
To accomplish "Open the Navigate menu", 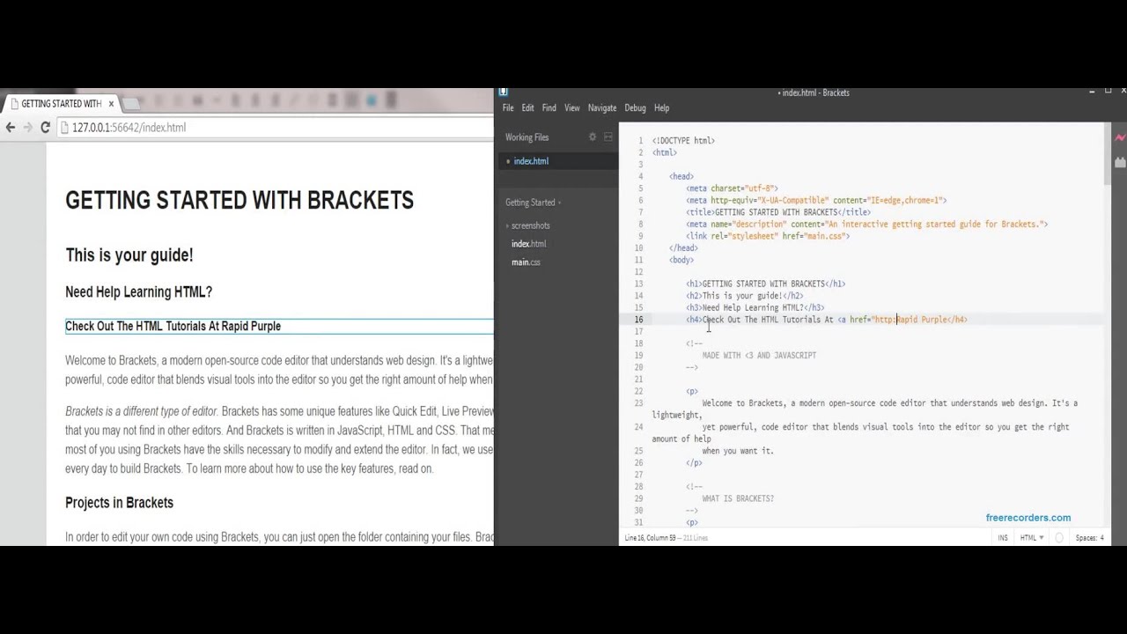I will [x=602, y=108].
